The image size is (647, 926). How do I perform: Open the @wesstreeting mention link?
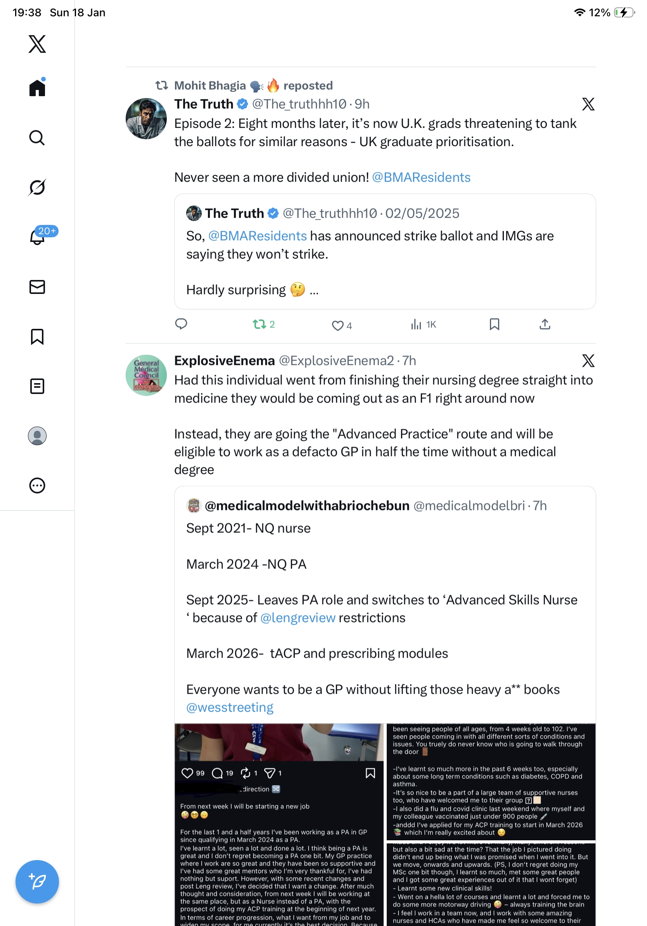(230, 707)
